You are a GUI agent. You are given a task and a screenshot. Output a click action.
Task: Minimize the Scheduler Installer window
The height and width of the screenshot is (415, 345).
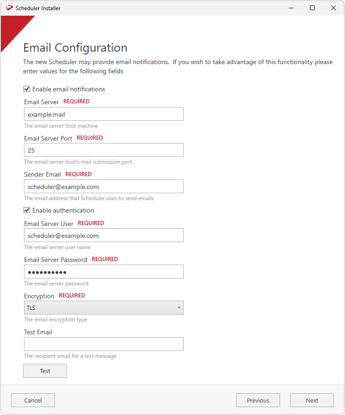click(x=291, y=8)
